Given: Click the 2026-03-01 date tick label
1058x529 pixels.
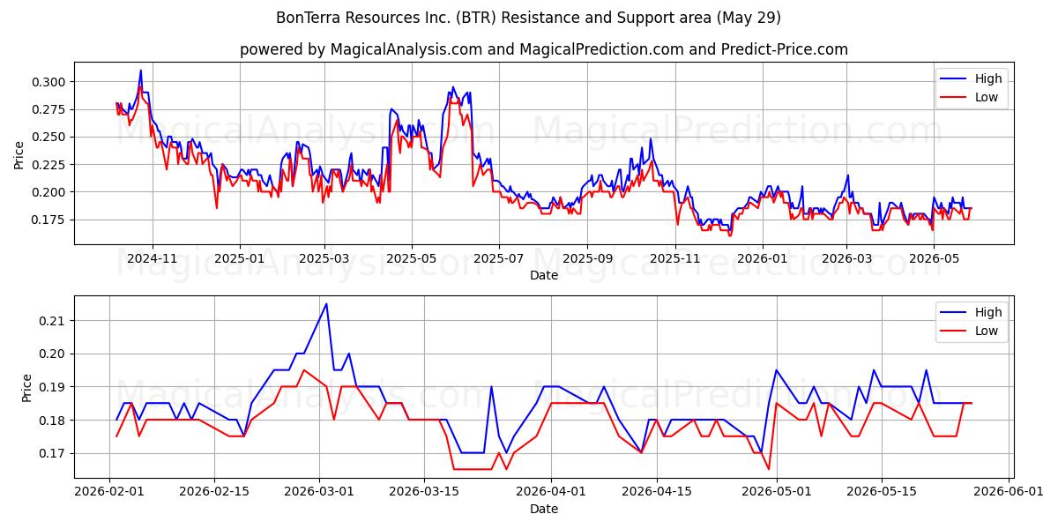Looking at the screenshot, I should point(319,492).
